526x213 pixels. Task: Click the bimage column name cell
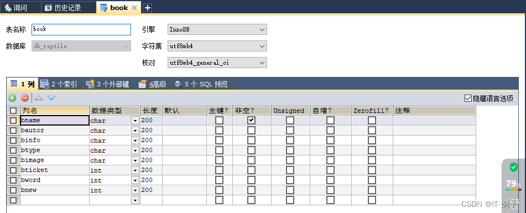tap(55, 160)
